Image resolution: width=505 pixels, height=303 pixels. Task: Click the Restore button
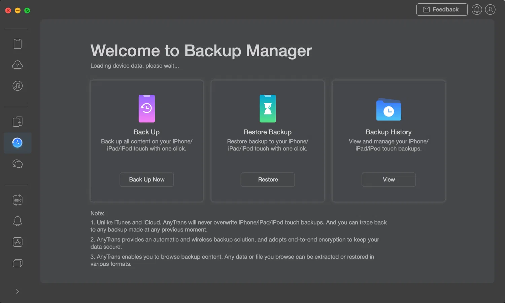(268, 179)
